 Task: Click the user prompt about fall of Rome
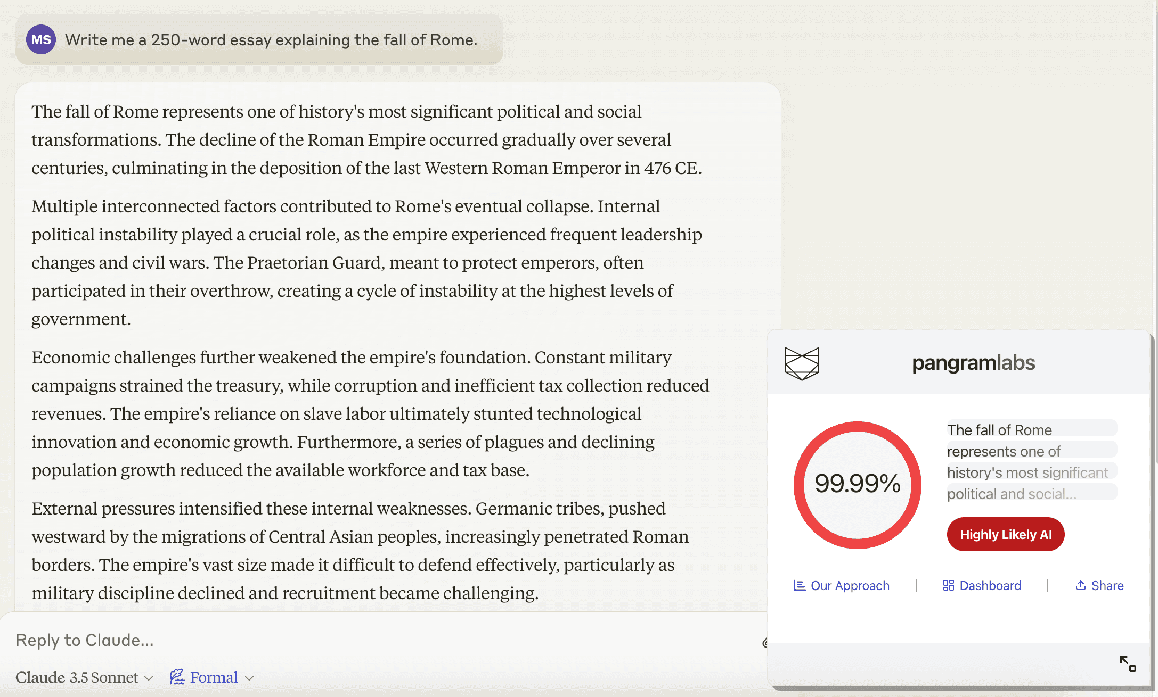tap(271, 40)
